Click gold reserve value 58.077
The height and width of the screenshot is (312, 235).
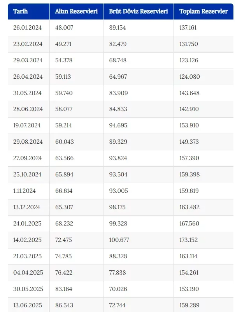click(x=64, y=109)
